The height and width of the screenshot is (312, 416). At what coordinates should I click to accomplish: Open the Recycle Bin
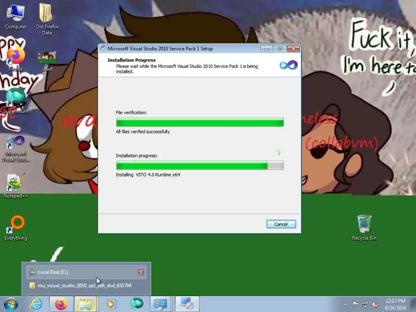(364, 227)
